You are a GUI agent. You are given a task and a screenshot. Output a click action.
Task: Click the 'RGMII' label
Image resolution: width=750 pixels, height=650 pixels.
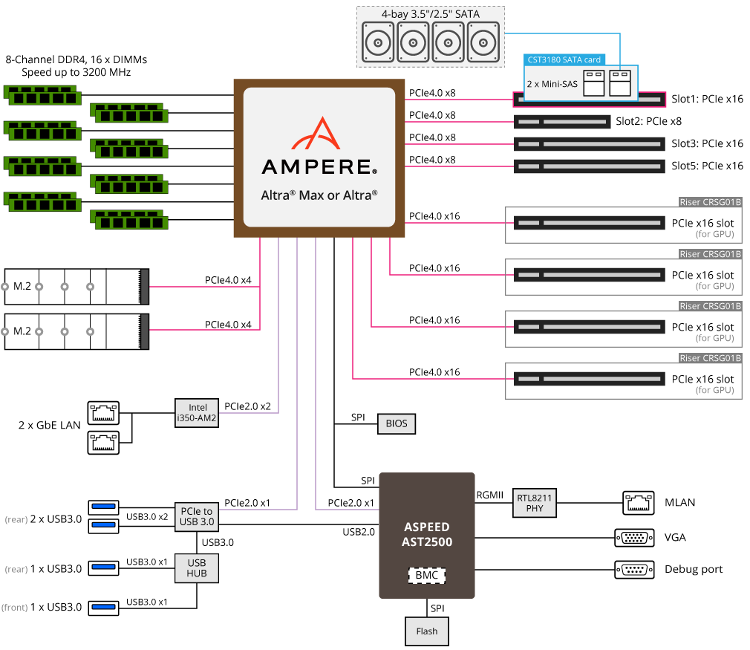[490, 495]
